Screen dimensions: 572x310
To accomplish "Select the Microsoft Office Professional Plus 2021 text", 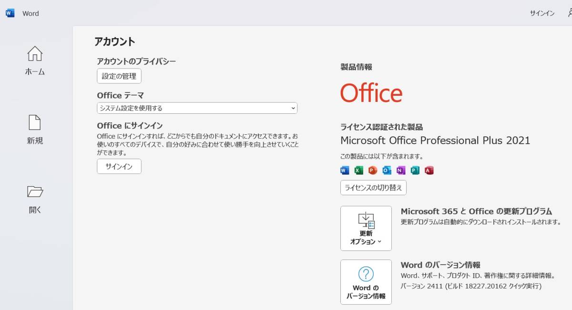I will pos(435,140).
